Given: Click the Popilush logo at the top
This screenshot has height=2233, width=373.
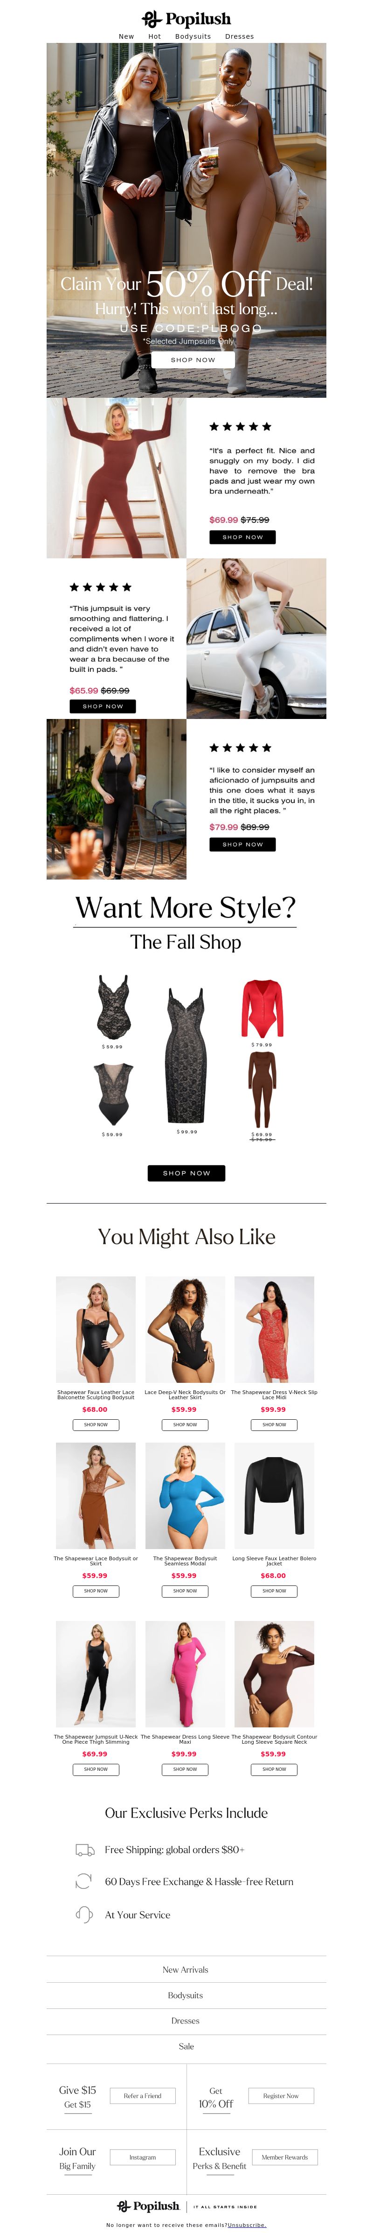Looking at the screenshot, I should [x=186, y=18].
